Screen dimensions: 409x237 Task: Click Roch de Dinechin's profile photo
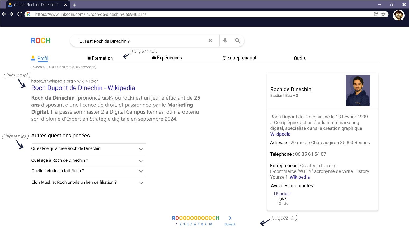click(358, 90)
